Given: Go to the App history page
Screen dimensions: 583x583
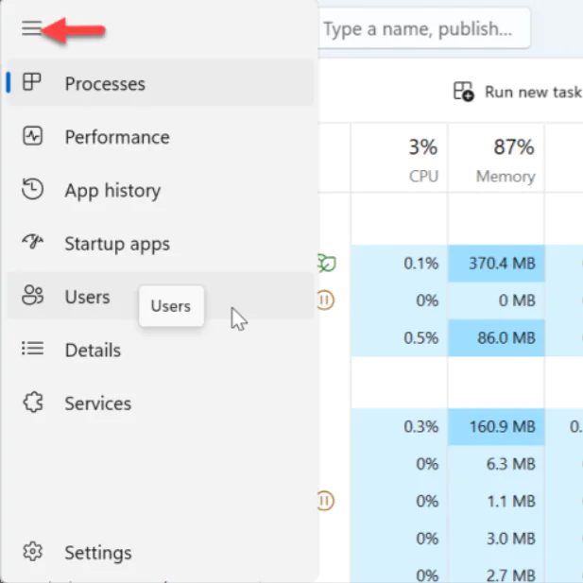Looking at the screenshot, I should (x=112, y=190).
